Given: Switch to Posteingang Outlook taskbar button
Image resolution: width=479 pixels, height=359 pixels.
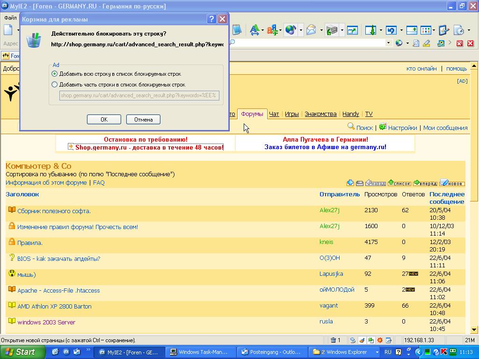Looking at the screenshot, I should [272, 352].
